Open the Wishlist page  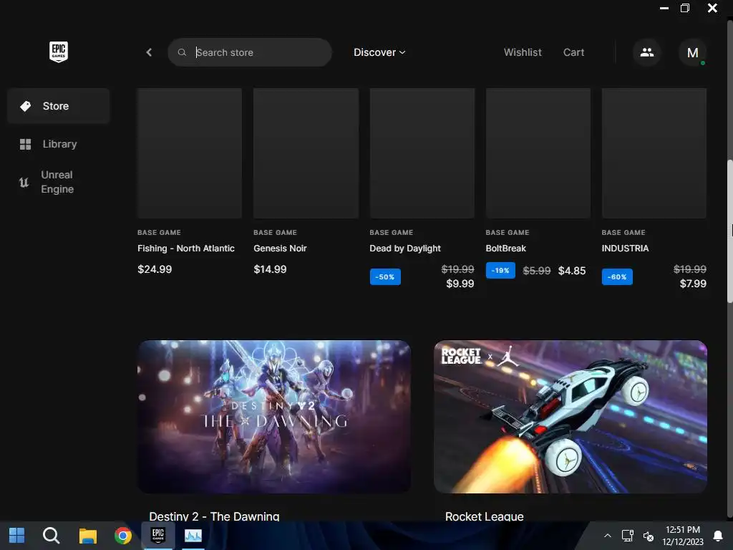tap(523, 52)
